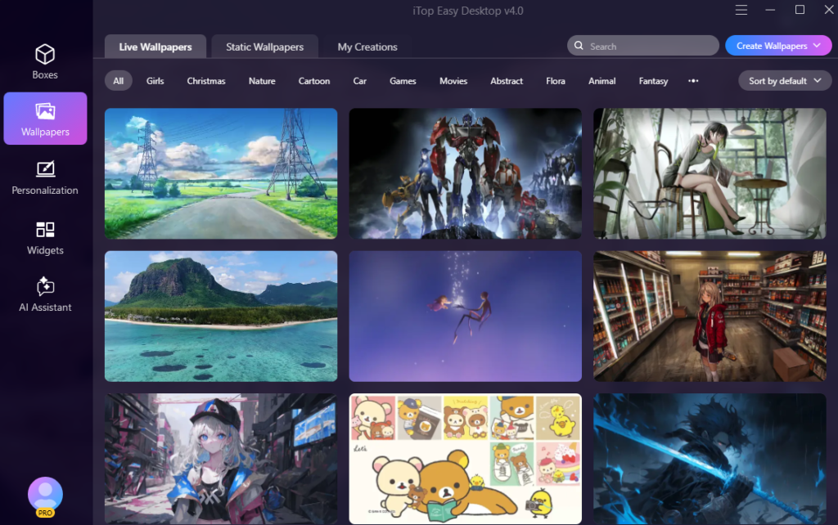The height and width of the screenshot is (525, 838).
Task: Select the Fantasy category filter
Action: 653,81
